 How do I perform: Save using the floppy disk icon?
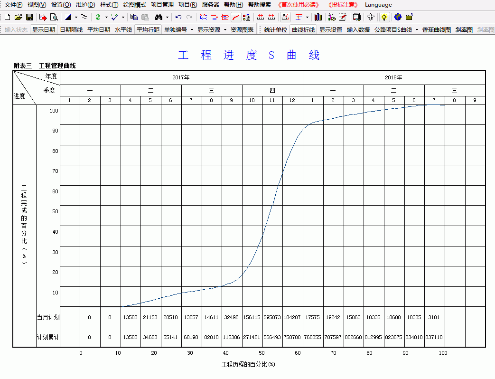pyautogui.click(x=29, y=17)
